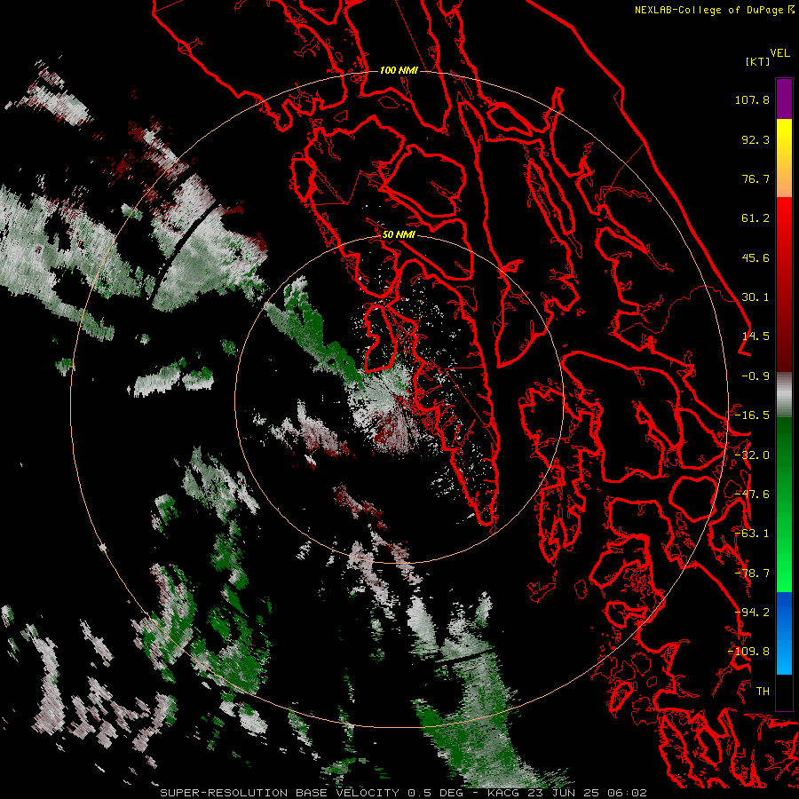Click the -0.9 legend value
This screenshot has height=799, width=799.
click(x=755, y=376)
